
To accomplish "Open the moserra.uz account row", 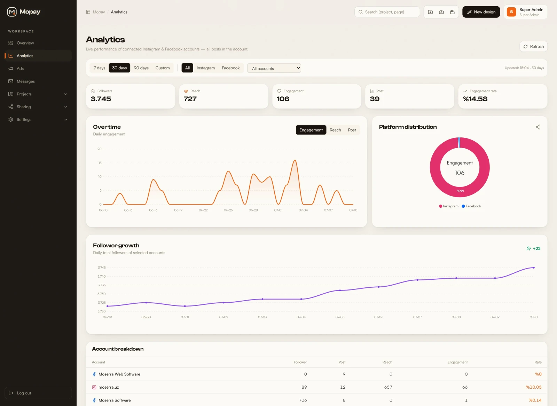I will (x=317, y=387).
